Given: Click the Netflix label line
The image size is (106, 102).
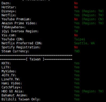Looking at the screenshot, I should click(x=9, y=15).
